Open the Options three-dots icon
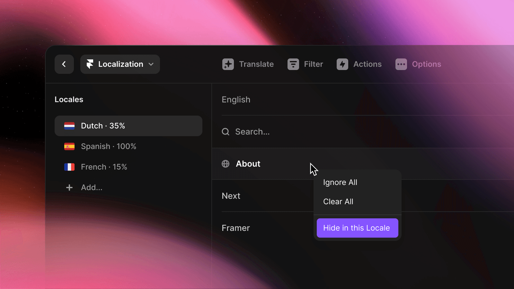This screenshot has width=514, height=289. [401, 64]
